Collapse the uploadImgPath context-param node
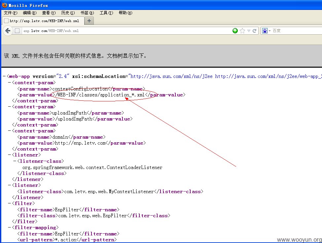The image size is (322, 243). pyautogui.click(x=10, y=107)
